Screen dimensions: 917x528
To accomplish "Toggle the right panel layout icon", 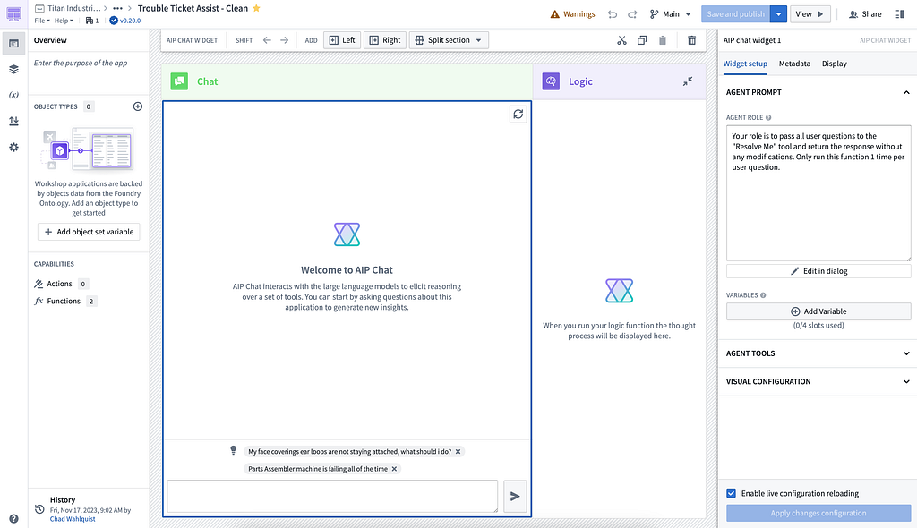I will pos(899,14).
